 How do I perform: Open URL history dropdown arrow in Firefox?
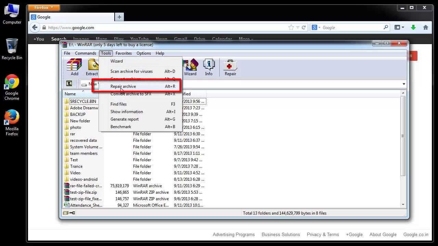(x=298, y=28)
